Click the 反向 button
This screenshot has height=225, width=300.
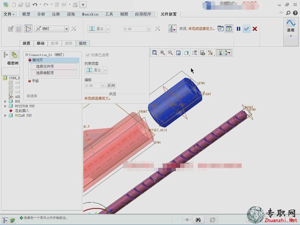pos(111,86)
